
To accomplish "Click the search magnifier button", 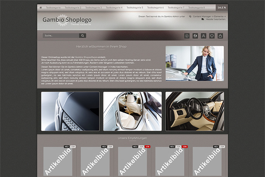I will [82, 35].
